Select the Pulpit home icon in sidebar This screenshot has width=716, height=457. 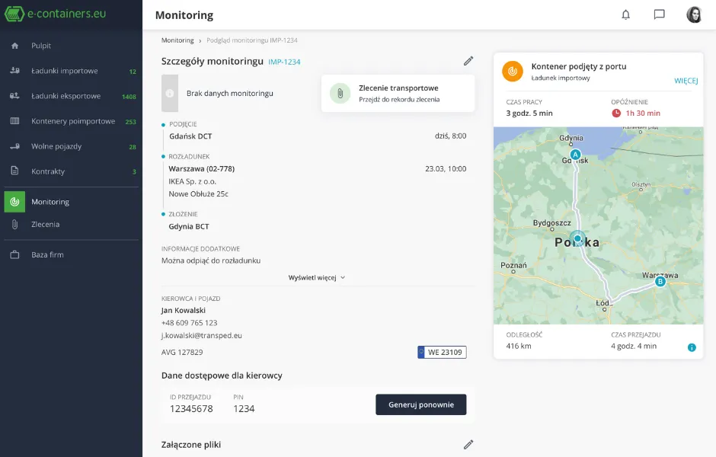[17, 45]
